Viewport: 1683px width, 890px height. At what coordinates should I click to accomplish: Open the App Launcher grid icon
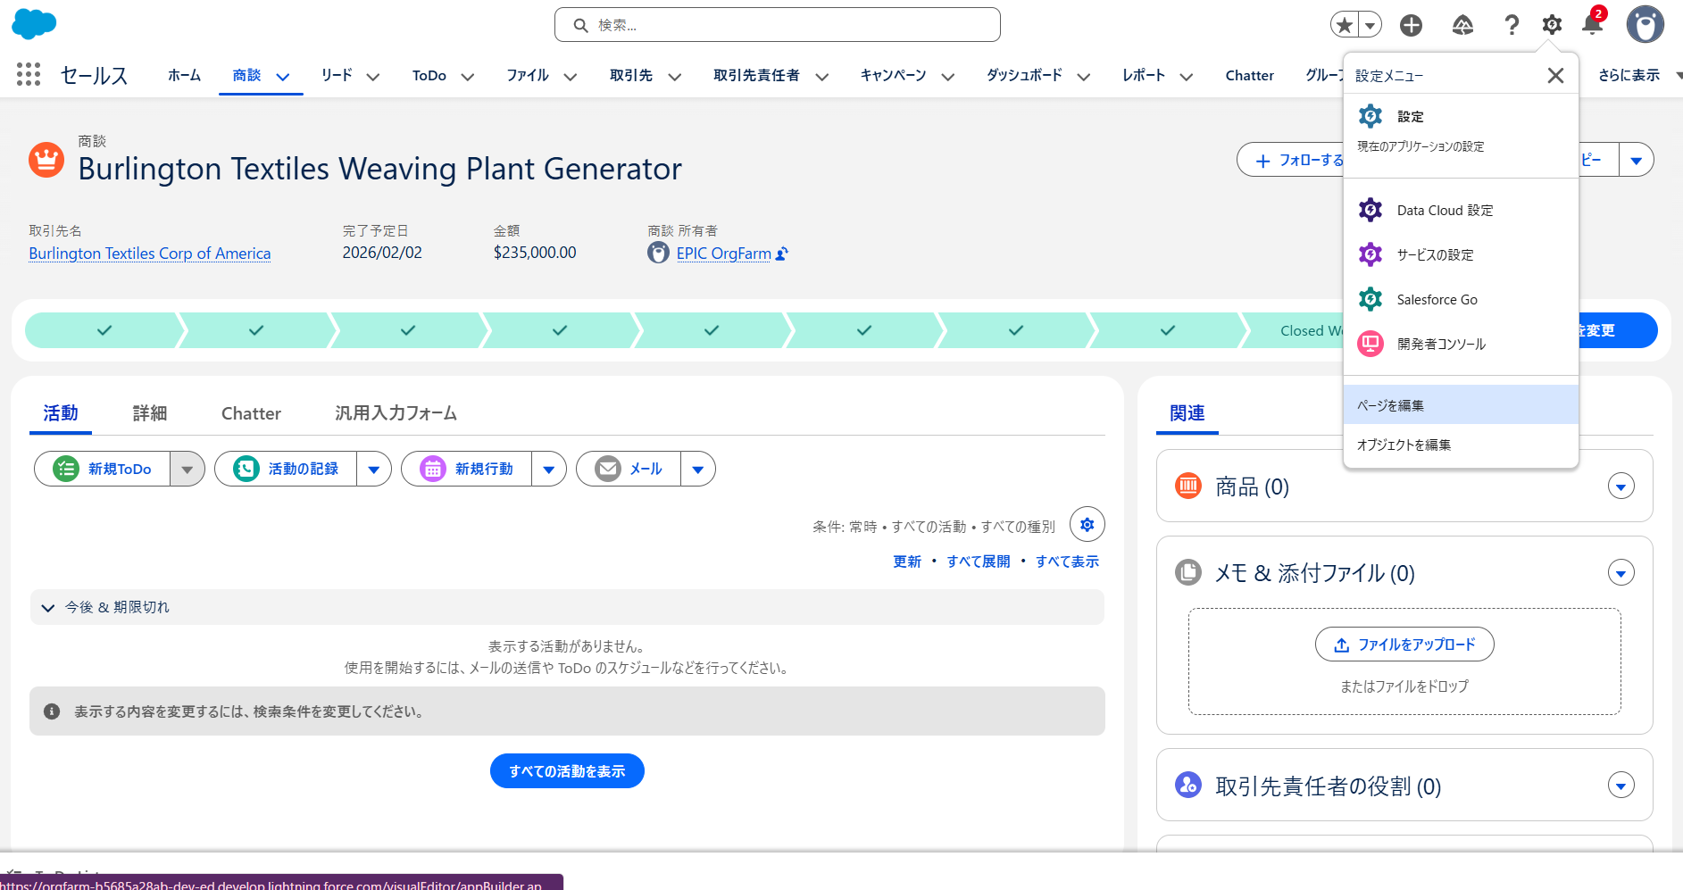tap(29, 75)
